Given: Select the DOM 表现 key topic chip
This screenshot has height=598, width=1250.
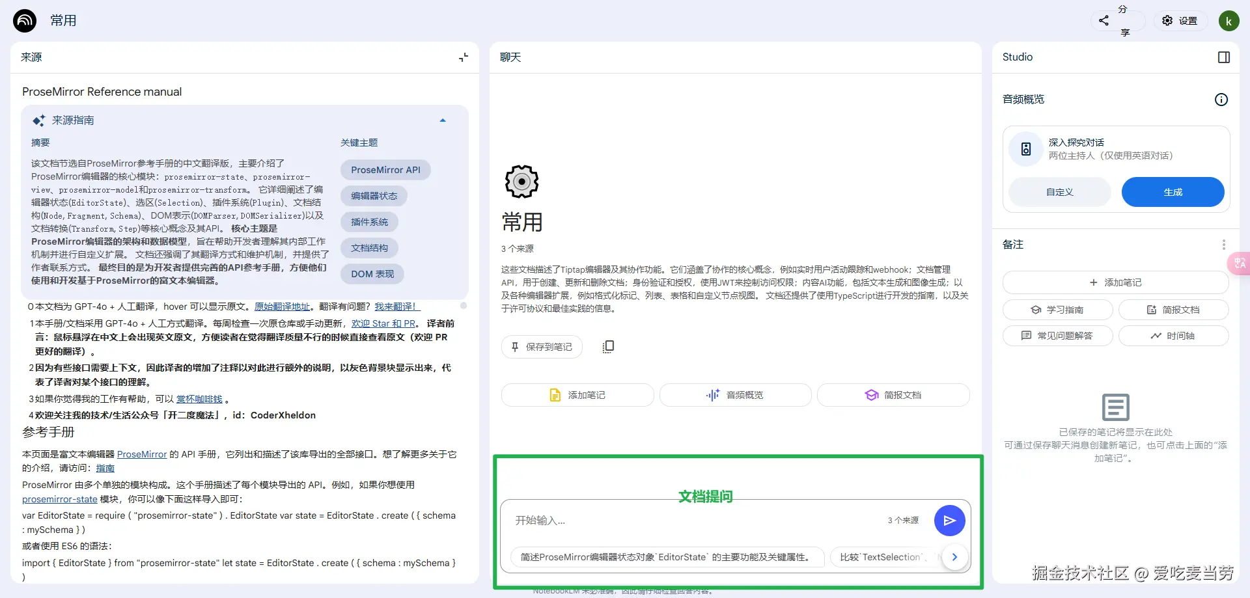Looking at the screenshot, I should coord(372,274).
